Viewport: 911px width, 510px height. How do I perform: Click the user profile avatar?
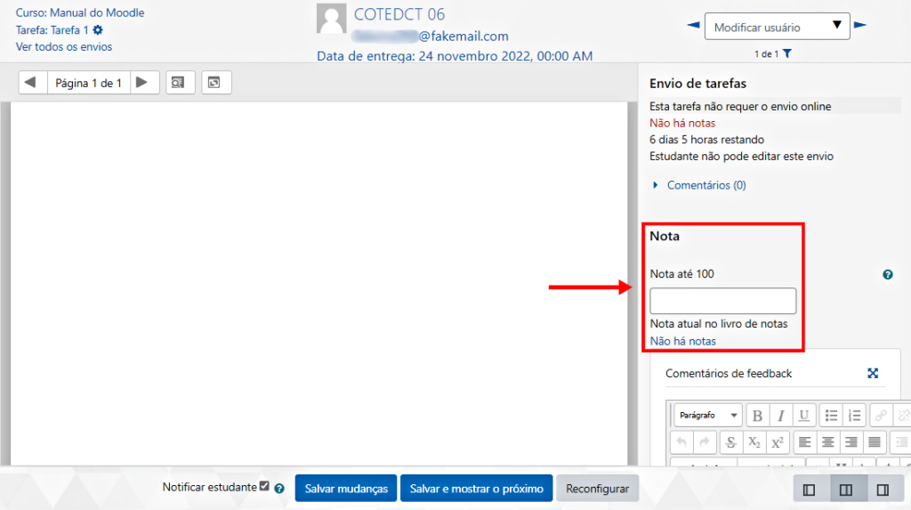point(331,18)
